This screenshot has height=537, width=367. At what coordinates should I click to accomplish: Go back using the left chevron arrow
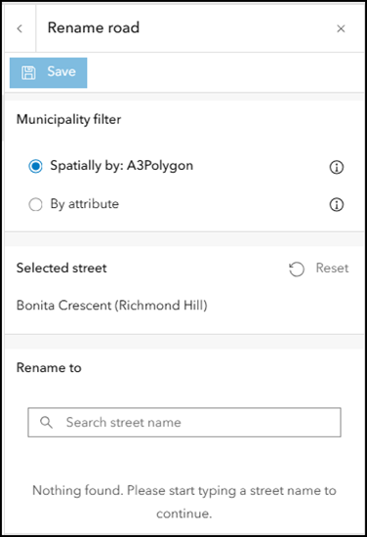click(20, 28)
